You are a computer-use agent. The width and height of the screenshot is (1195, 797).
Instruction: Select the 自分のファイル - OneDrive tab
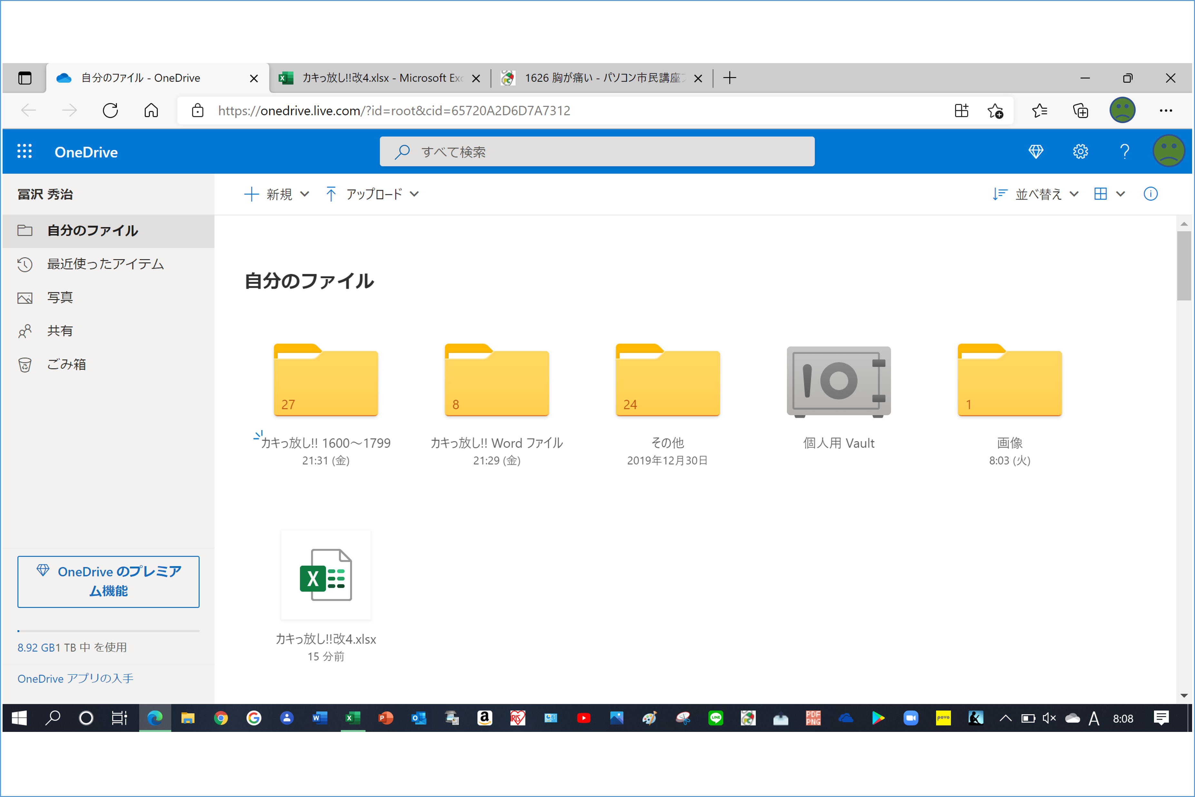tap(157, 78)
